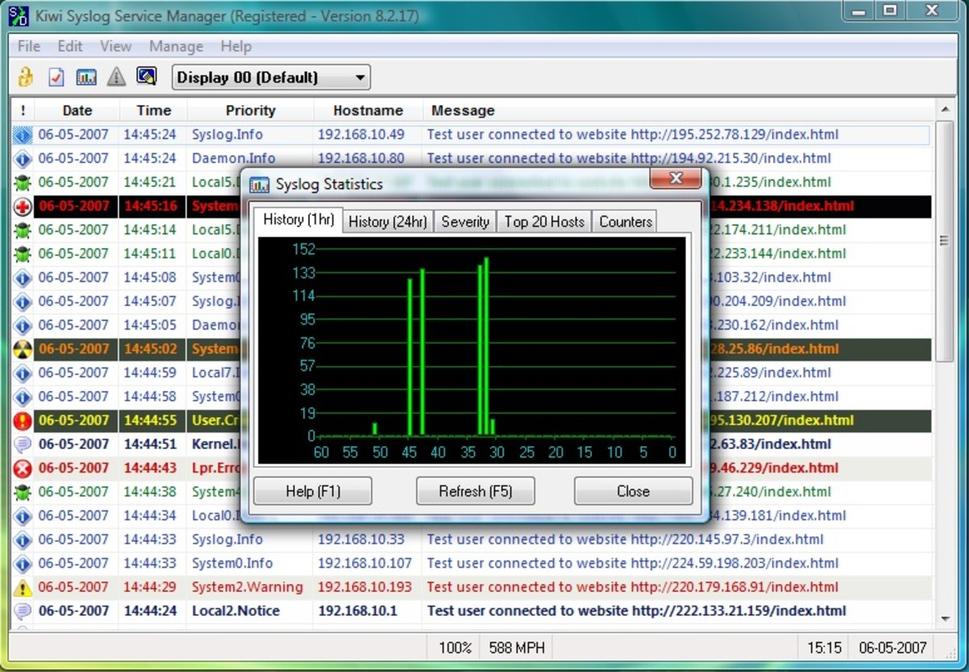Click the bar chart statistics toolbar icon

click(x=86, y=78)
